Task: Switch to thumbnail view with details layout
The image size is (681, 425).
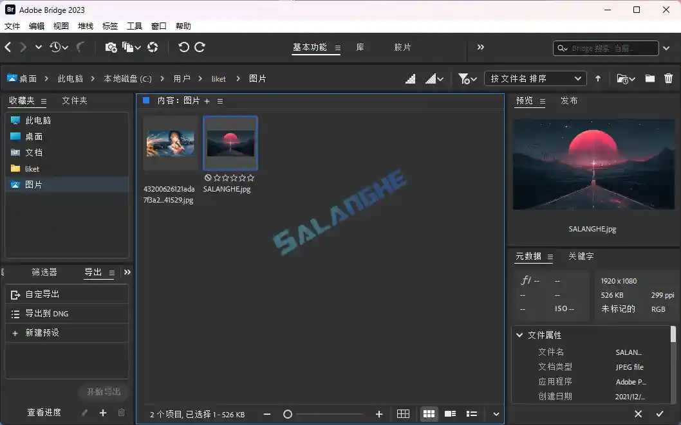Action: 450,414
